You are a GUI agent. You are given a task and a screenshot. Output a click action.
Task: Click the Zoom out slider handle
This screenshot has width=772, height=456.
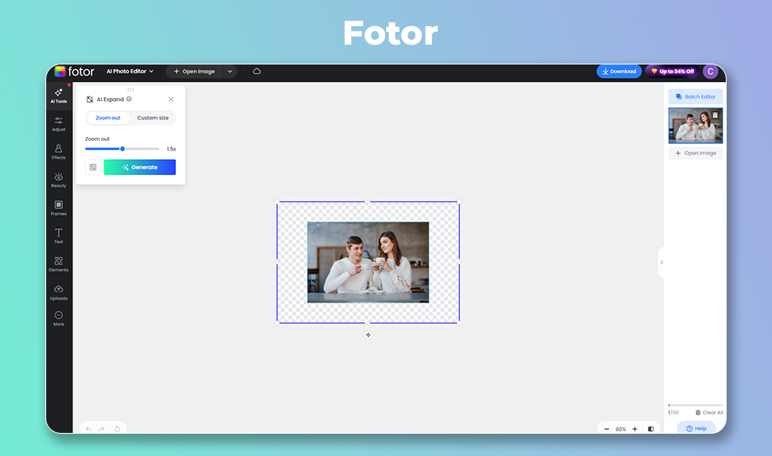pos(123,149)
